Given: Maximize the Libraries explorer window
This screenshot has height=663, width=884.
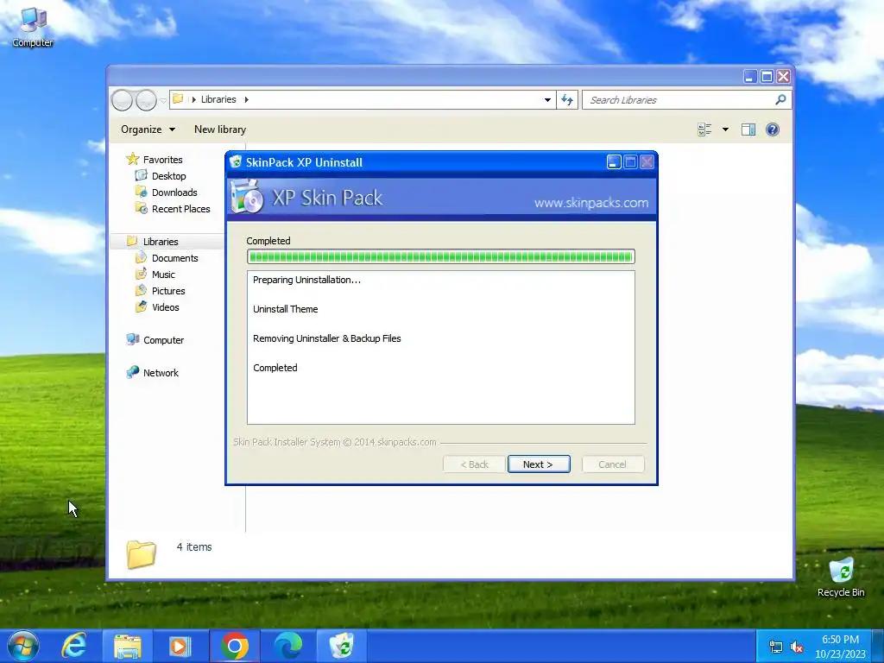Looking at the screenshot, I should (767, 77).
